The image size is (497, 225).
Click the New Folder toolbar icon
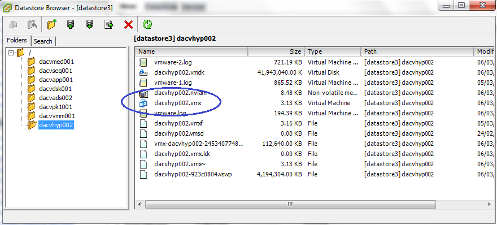51,24
